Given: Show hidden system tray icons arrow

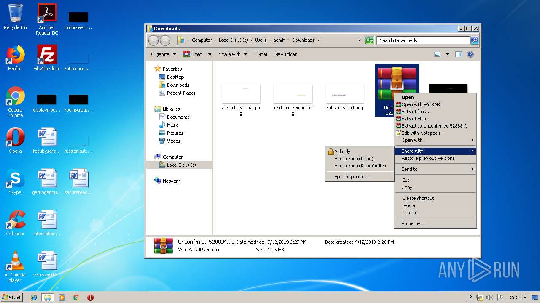Looking at the screenshot, I should point(470,298).
